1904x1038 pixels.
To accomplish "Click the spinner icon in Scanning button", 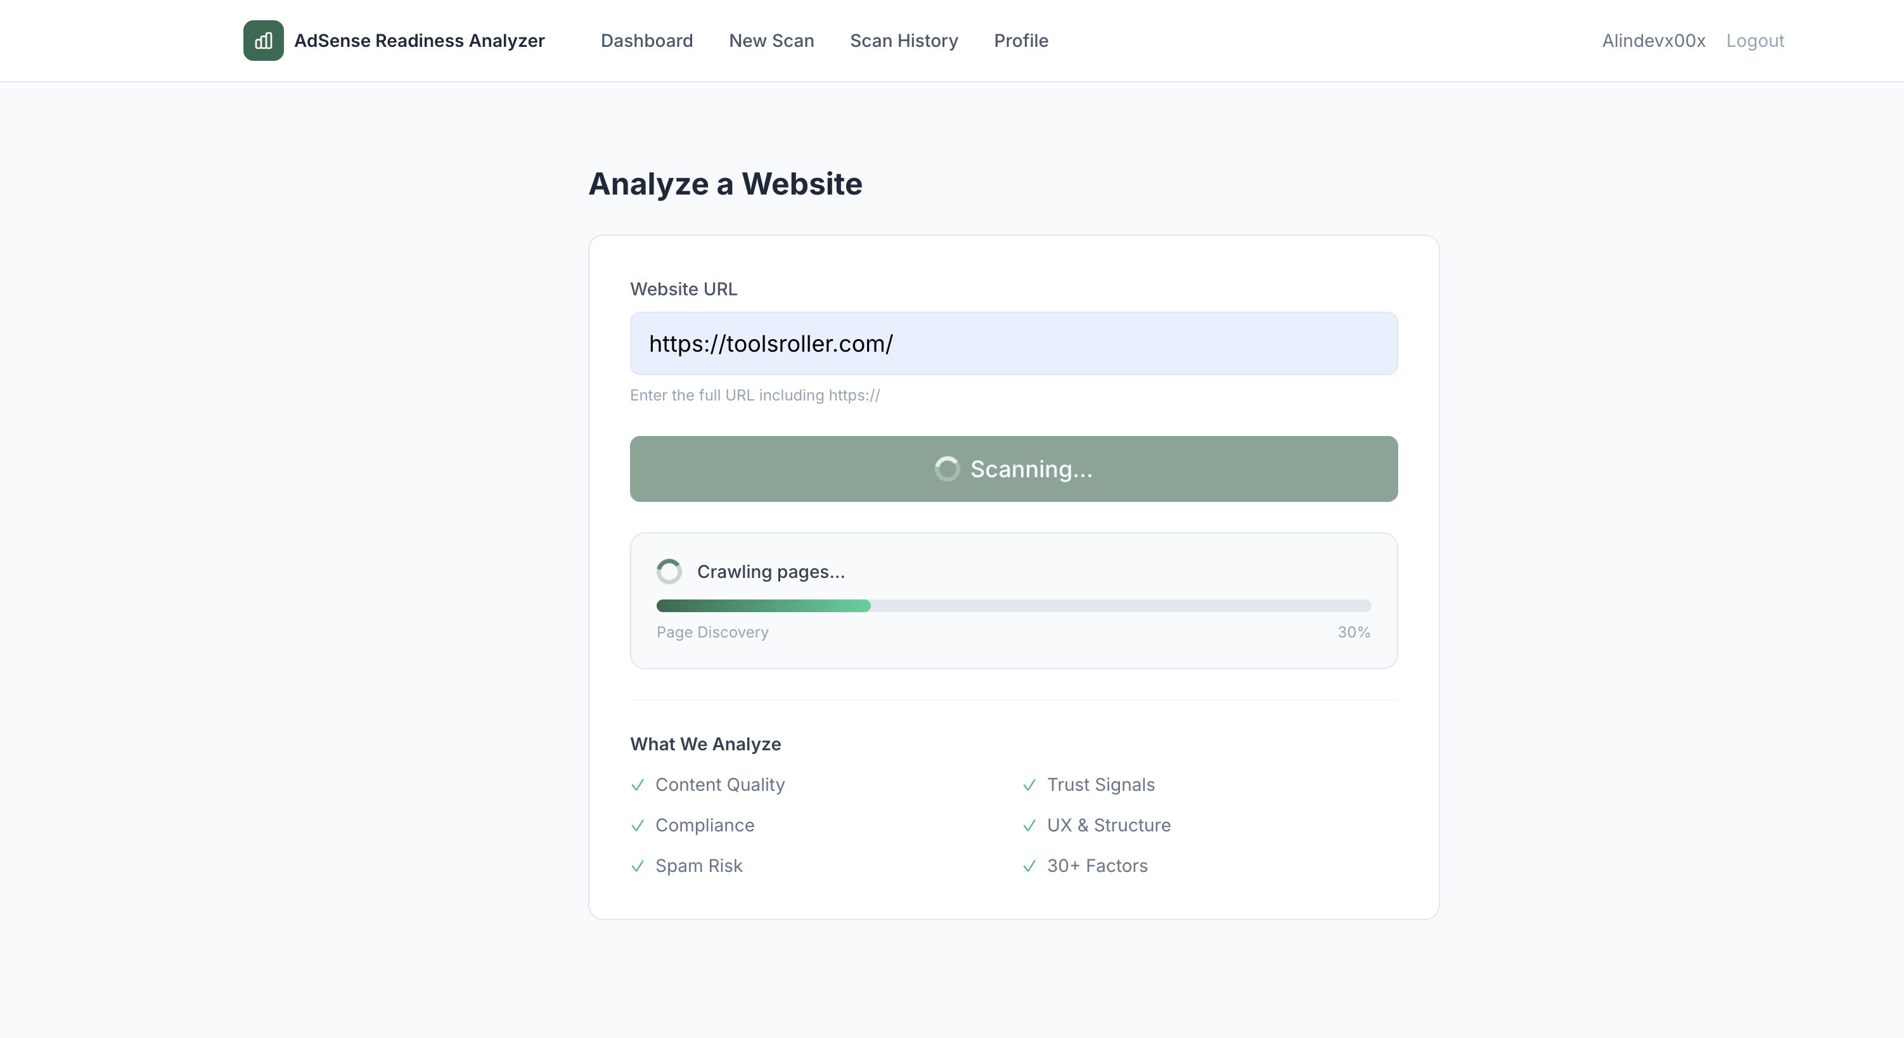I will click(947, 469).
